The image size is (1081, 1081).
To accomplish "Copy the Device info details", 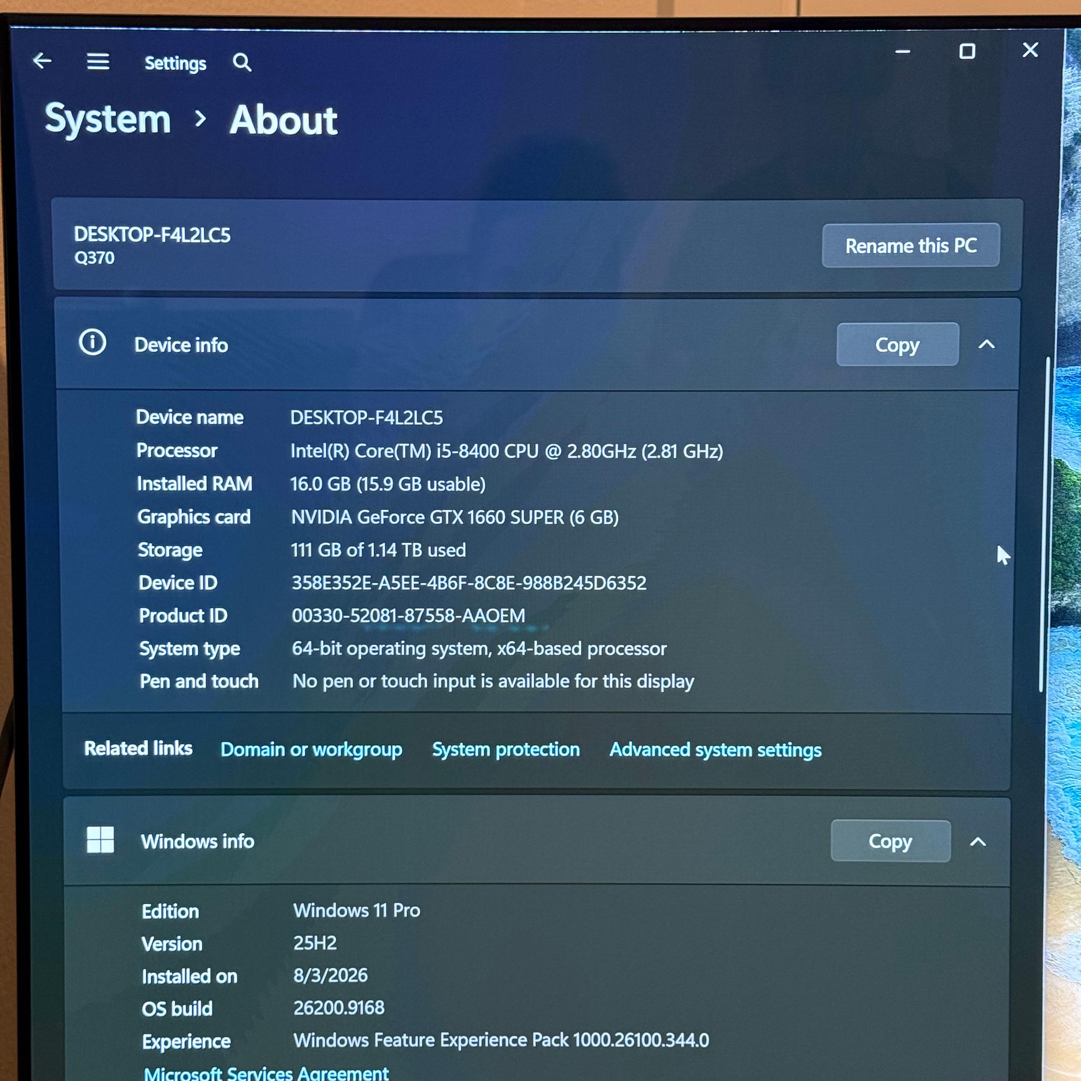I will click(897, 344).
